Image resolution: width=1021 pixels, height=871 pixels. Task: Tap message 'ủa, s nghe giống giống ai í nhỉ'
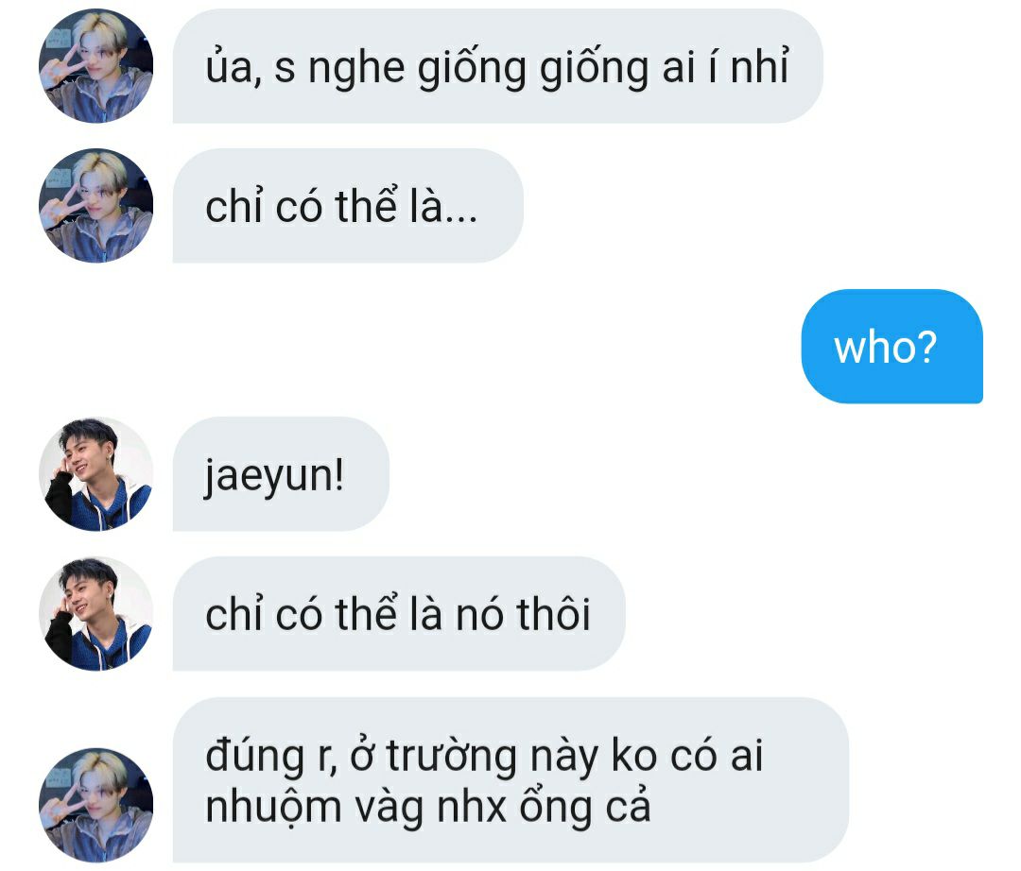[497, 66]
